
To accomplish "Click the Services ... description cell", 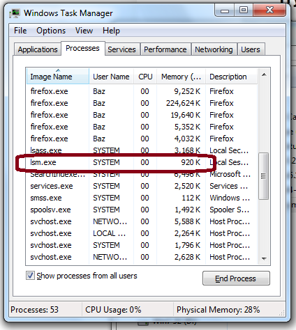I will tap(229, 186).
